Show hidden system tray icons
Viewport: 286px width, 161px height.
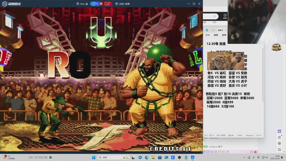click(x=244, y=157)
